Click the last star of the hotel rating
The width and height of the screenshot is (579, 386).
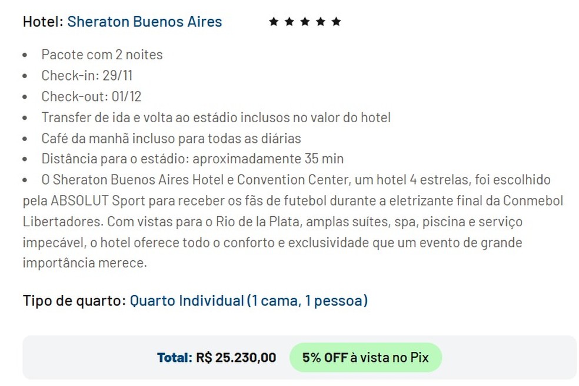tap(336, 22)
